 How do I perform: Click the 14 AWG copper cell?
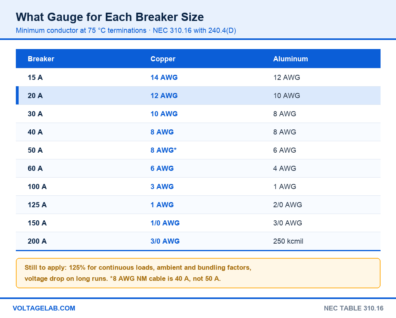(x=164, y=78)
